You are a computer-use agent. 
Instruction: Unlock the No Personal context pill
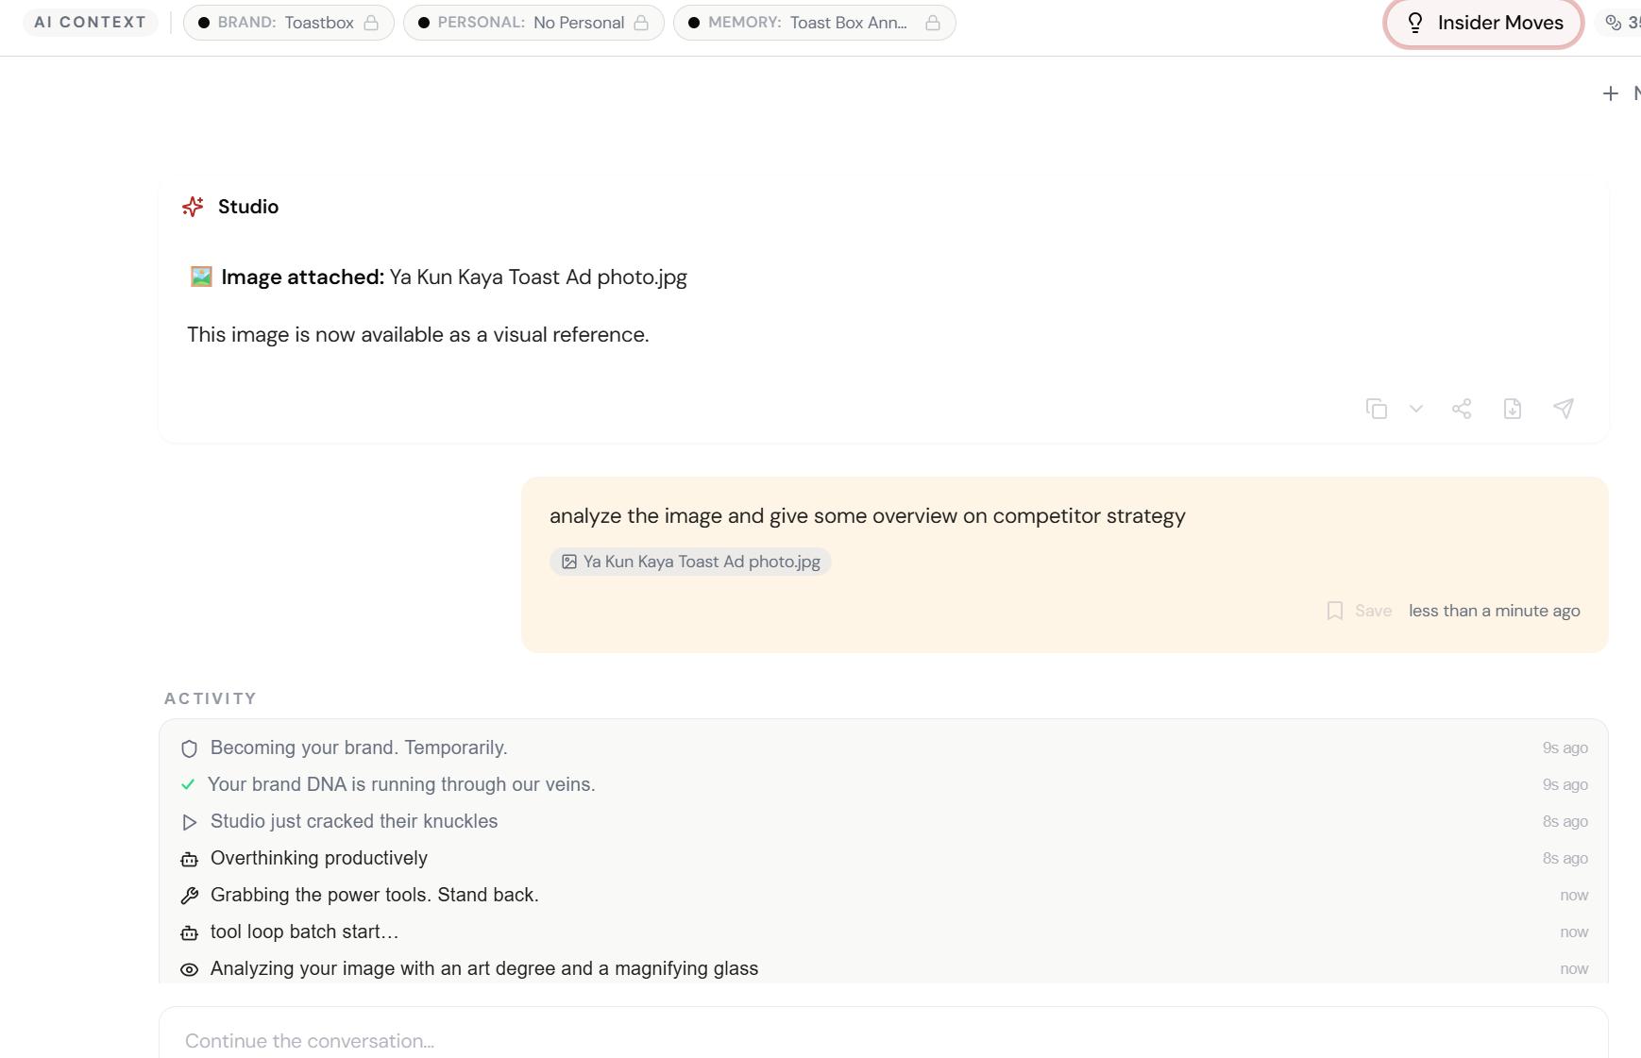[x=641, y=22]
